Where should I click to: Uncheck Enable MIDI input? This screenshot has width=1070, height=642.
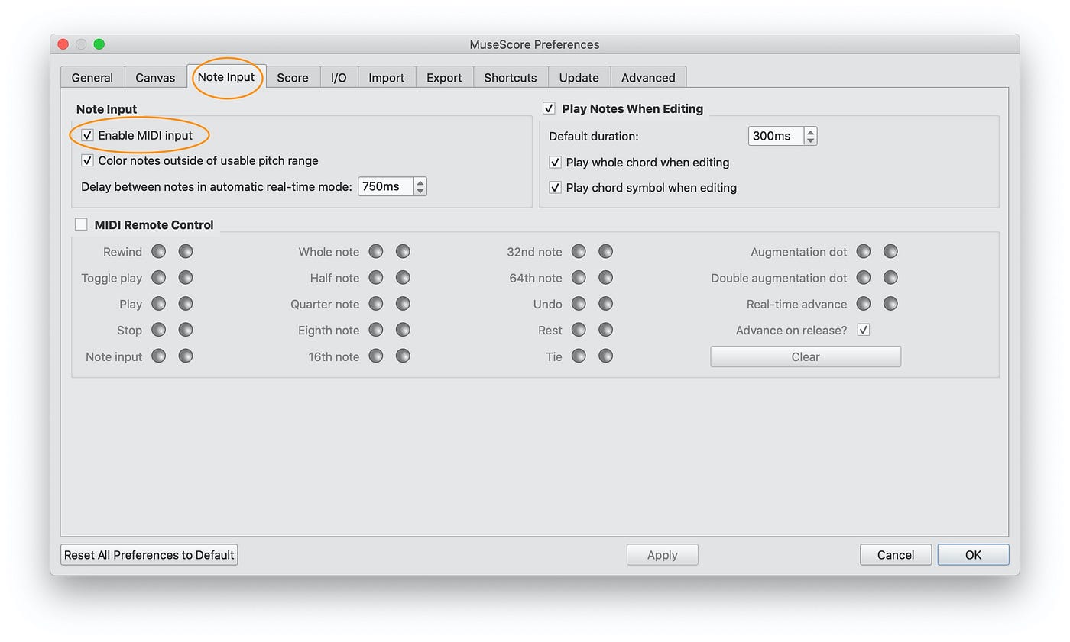[87, 135]
